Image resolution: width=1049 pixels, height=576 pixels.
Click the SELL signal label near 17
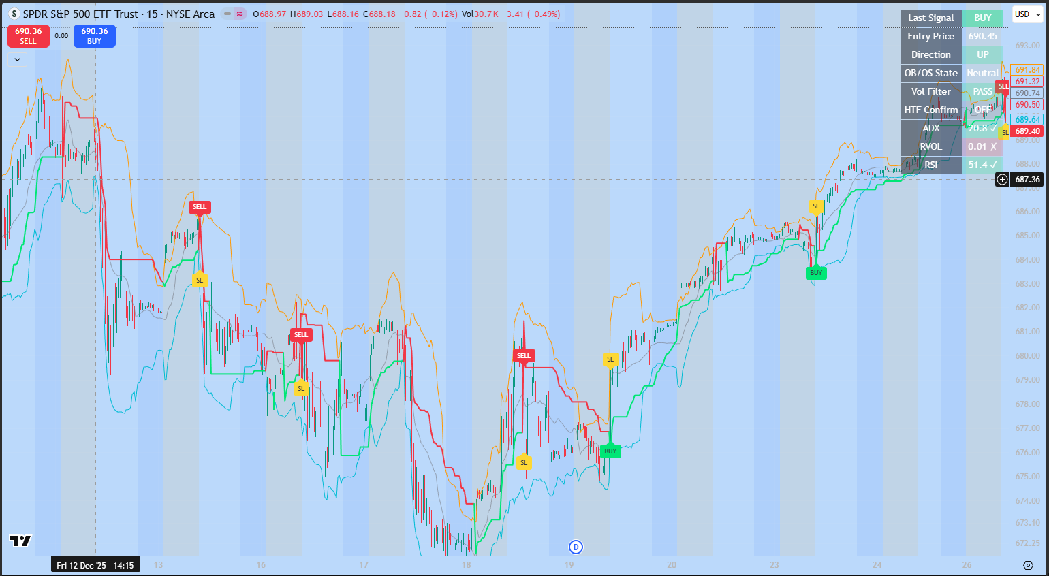coord(301,334)
